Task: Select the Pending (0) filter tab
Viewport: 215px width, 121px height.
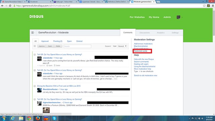Action: [x=58, y=41]
